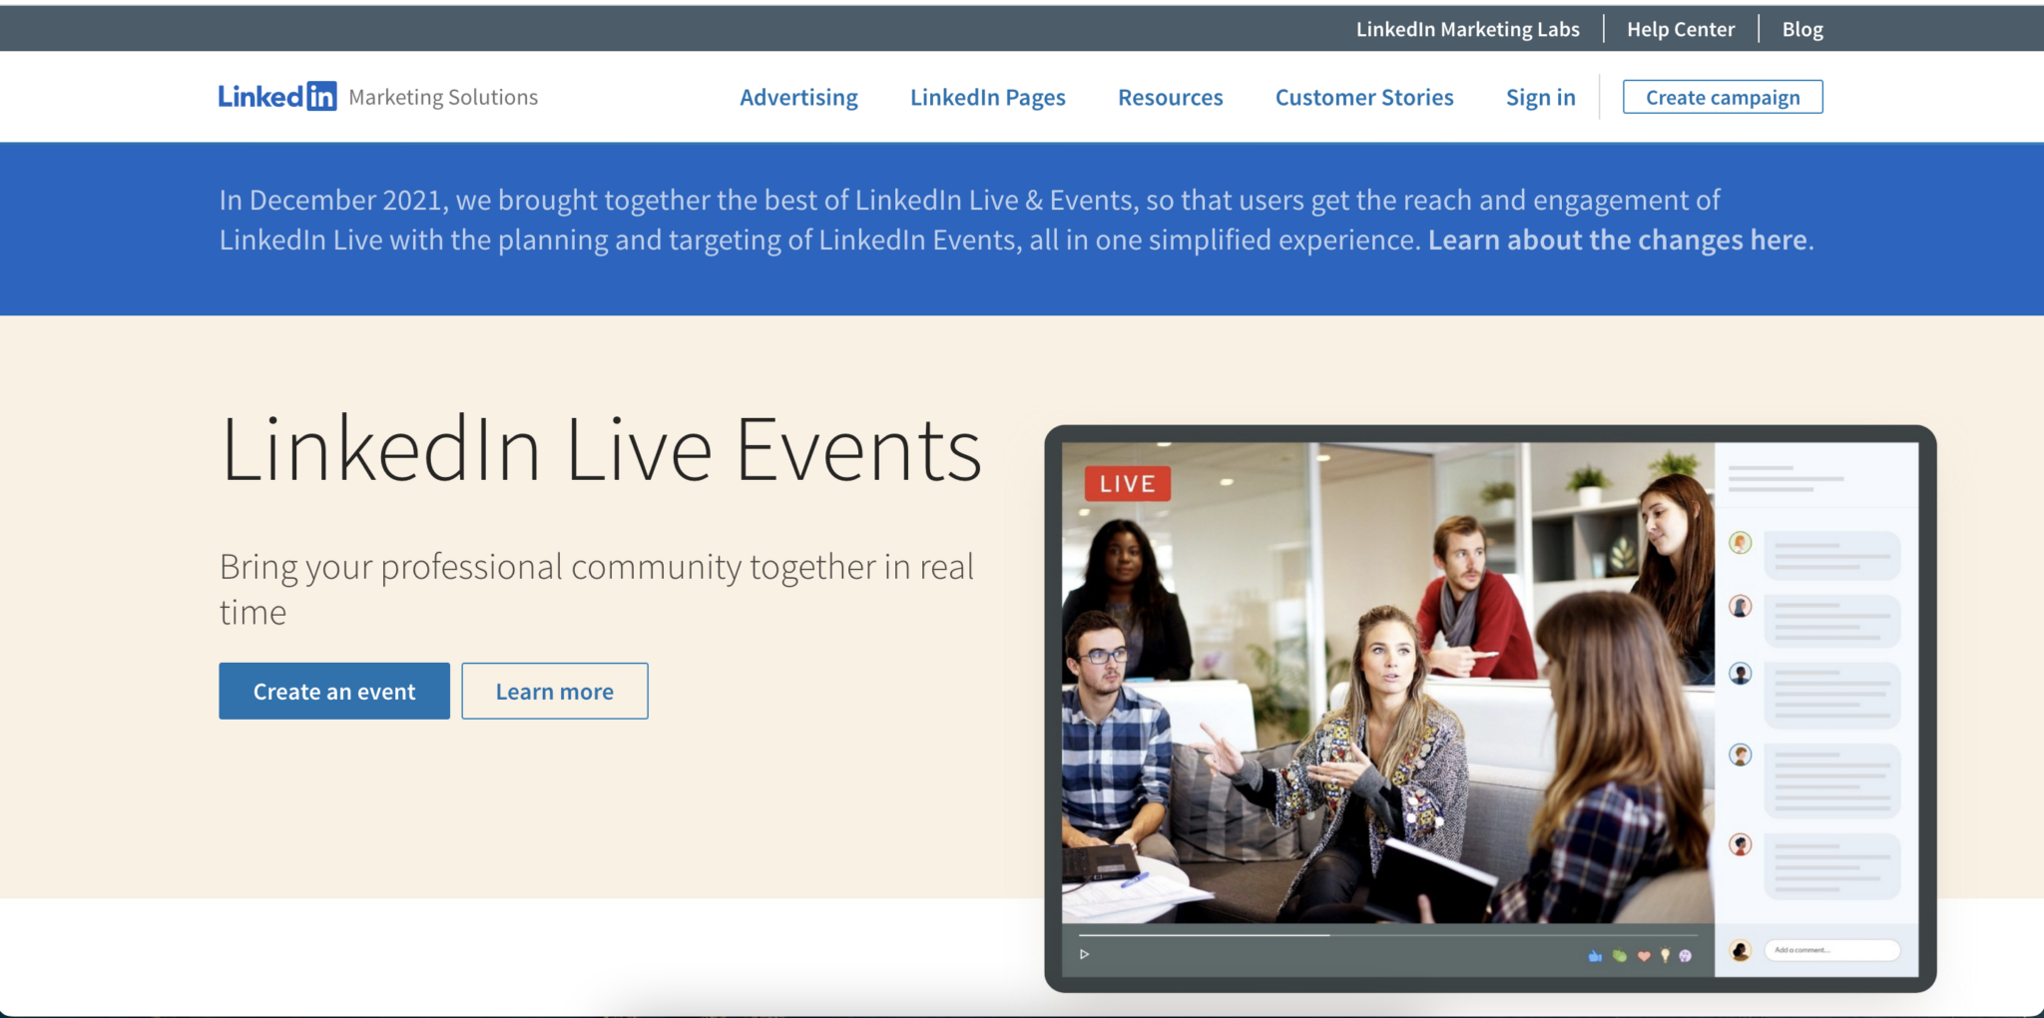Click the first commenter avatar in the comment list
This screenshot has height=1018, width=2044.
1741,543
